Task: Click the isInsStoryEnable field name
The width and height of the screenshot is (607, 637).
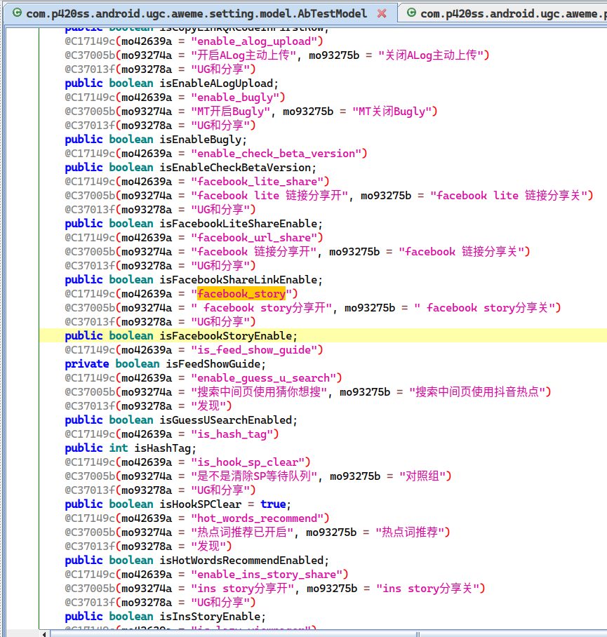Action: (x=213, y=617)
